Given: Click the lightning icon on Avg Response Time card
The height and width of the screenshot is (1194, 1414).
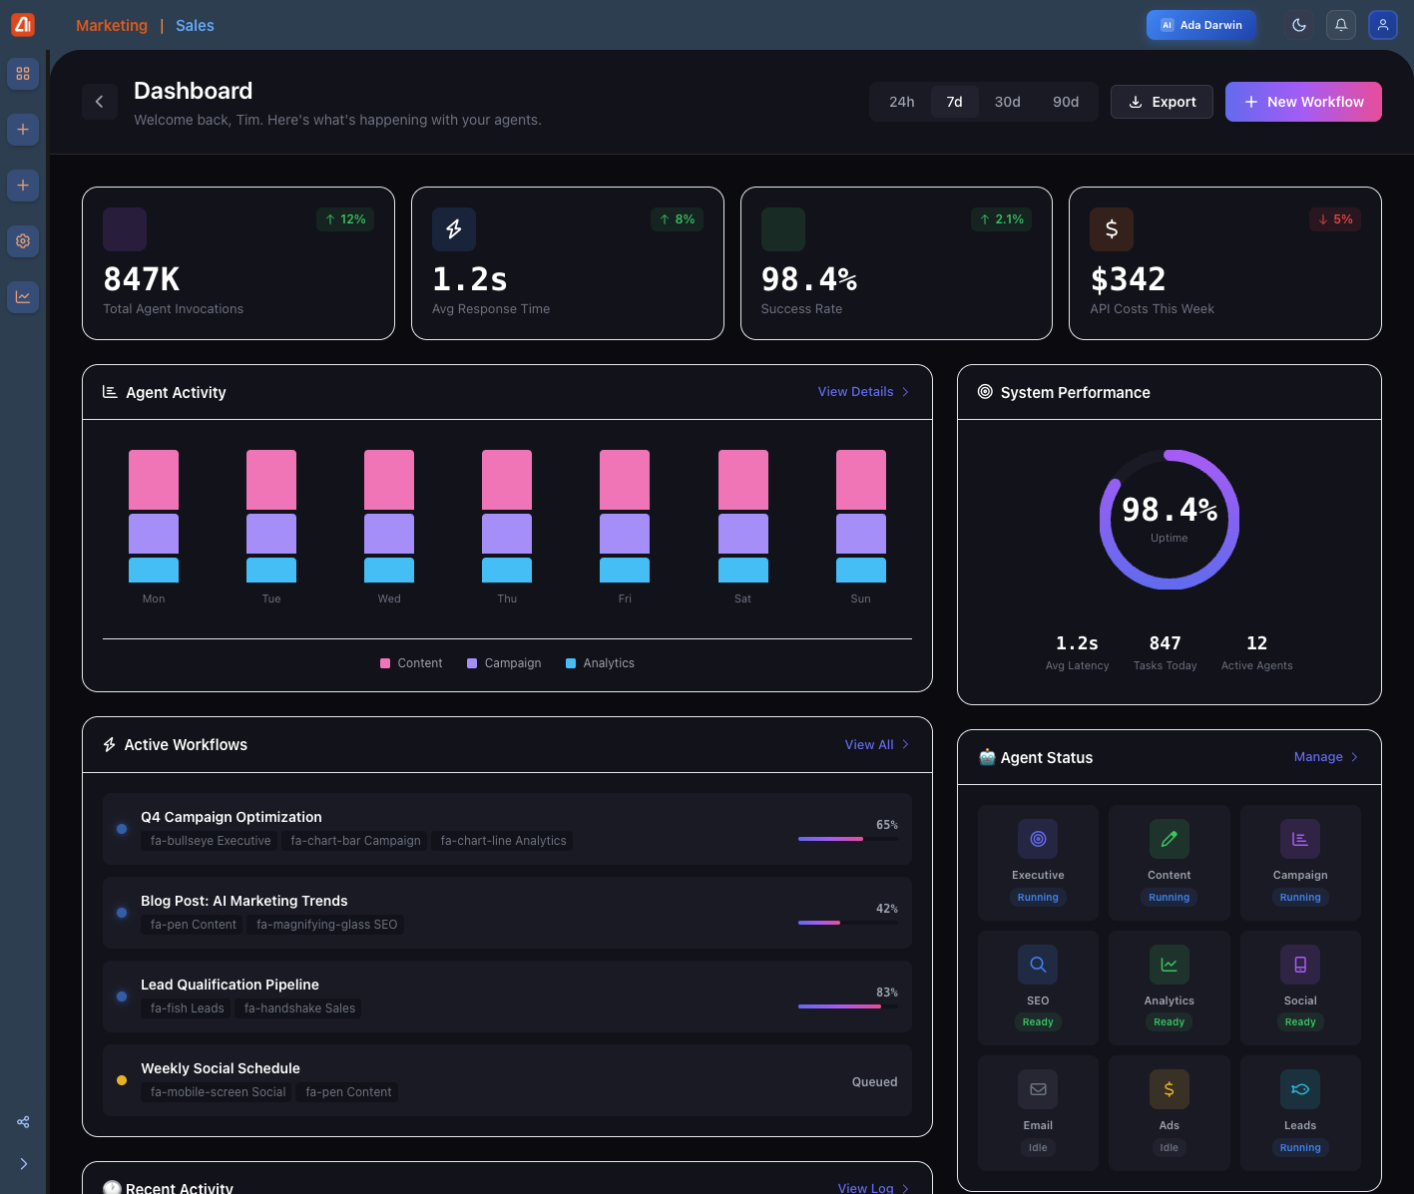Looking at the screenshot, I should click(x=454, y=229).
